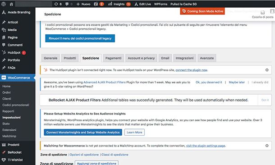The height and width of the screenshot is (165, 275).
Task: Switch to the Avanzate tab
Action: click(207, 58)
